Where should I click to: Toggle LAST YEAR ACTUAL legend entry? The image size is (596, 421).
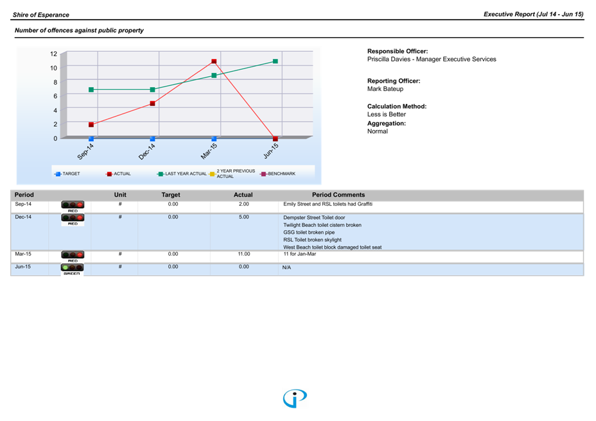182,174
